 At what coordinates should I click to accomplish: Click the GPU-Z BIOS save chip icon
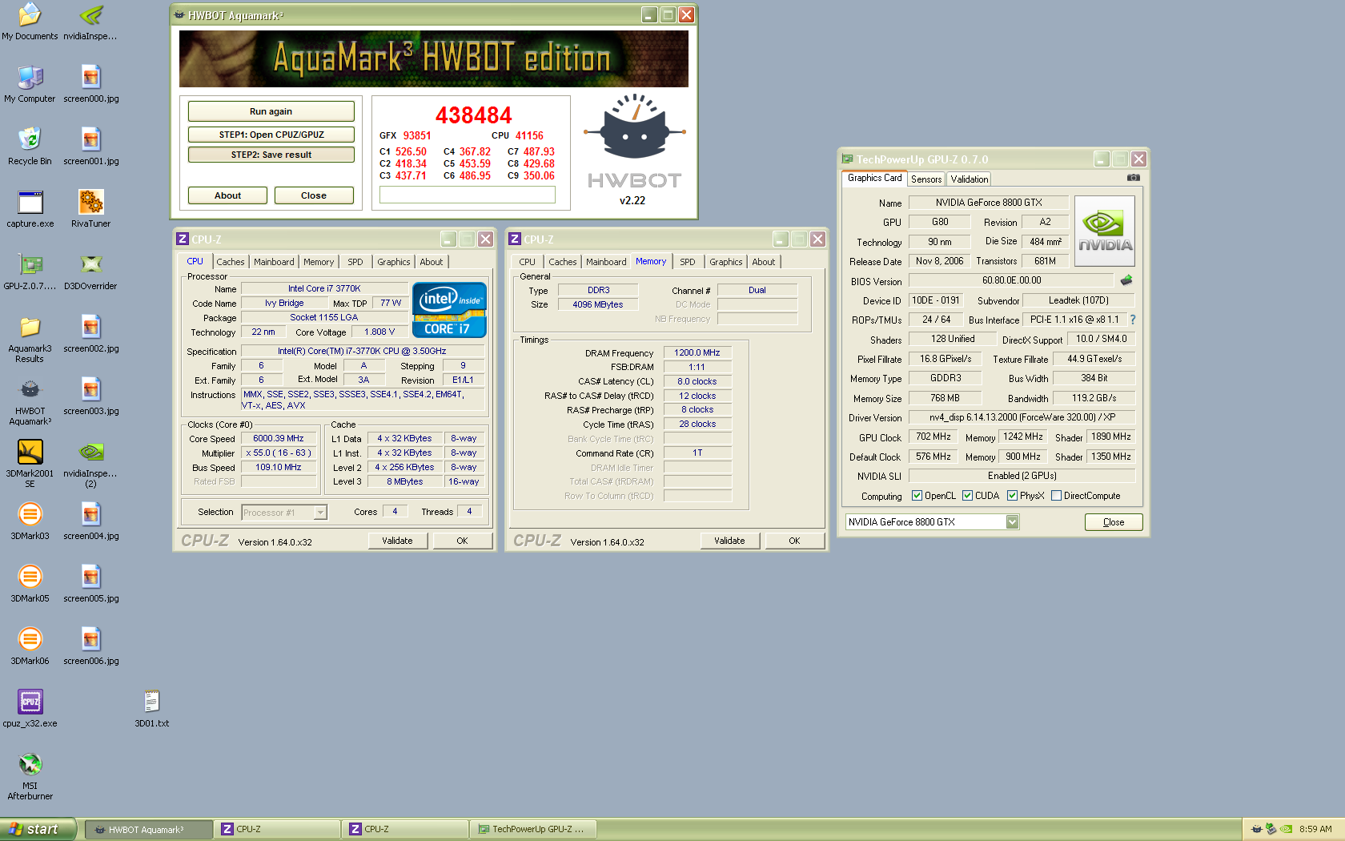tap(1126, 280)
